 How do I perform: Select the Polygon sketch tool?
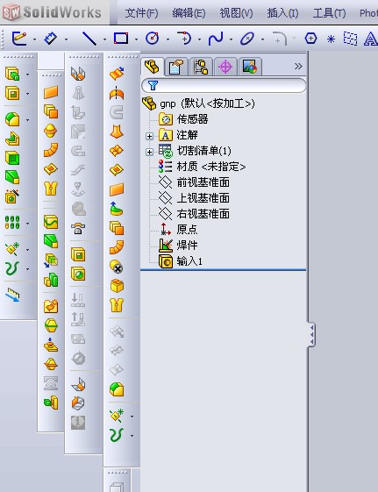point(310,39)
